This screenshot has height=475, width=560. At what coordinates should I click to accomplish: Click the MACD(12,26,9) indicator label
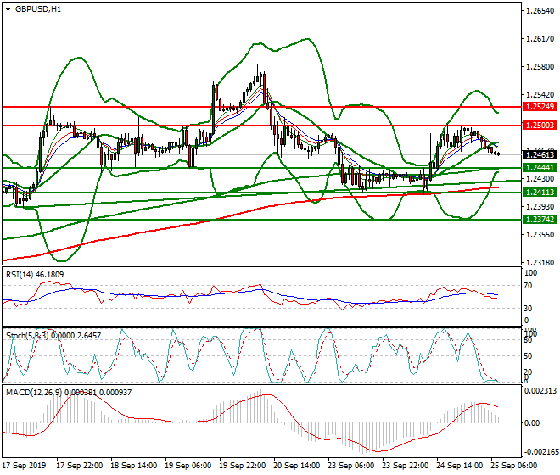point(69,392)
